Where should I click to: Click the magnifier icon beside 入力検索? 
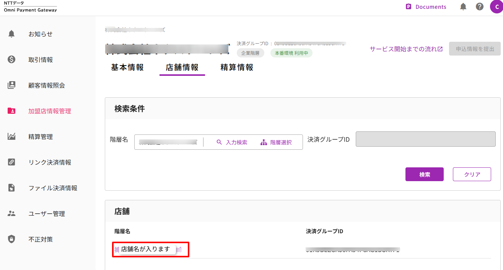[219, 142]
